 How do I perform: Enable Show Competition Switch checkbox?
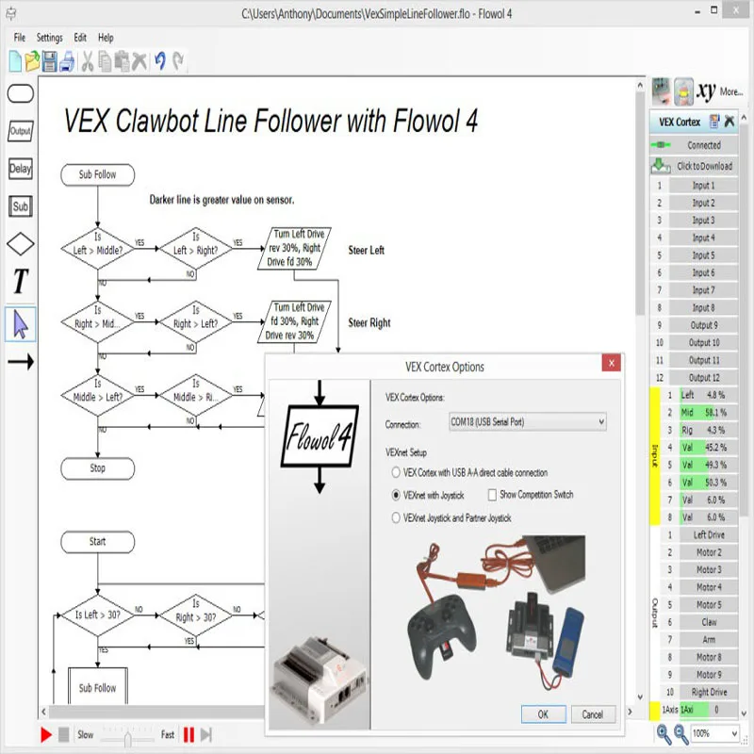492,495
